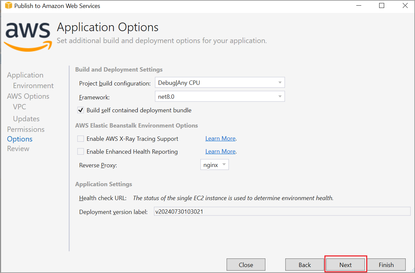Screen dimensions: 415x273
Task: Enable Build self contained deployment bundle
Action: 80,110
